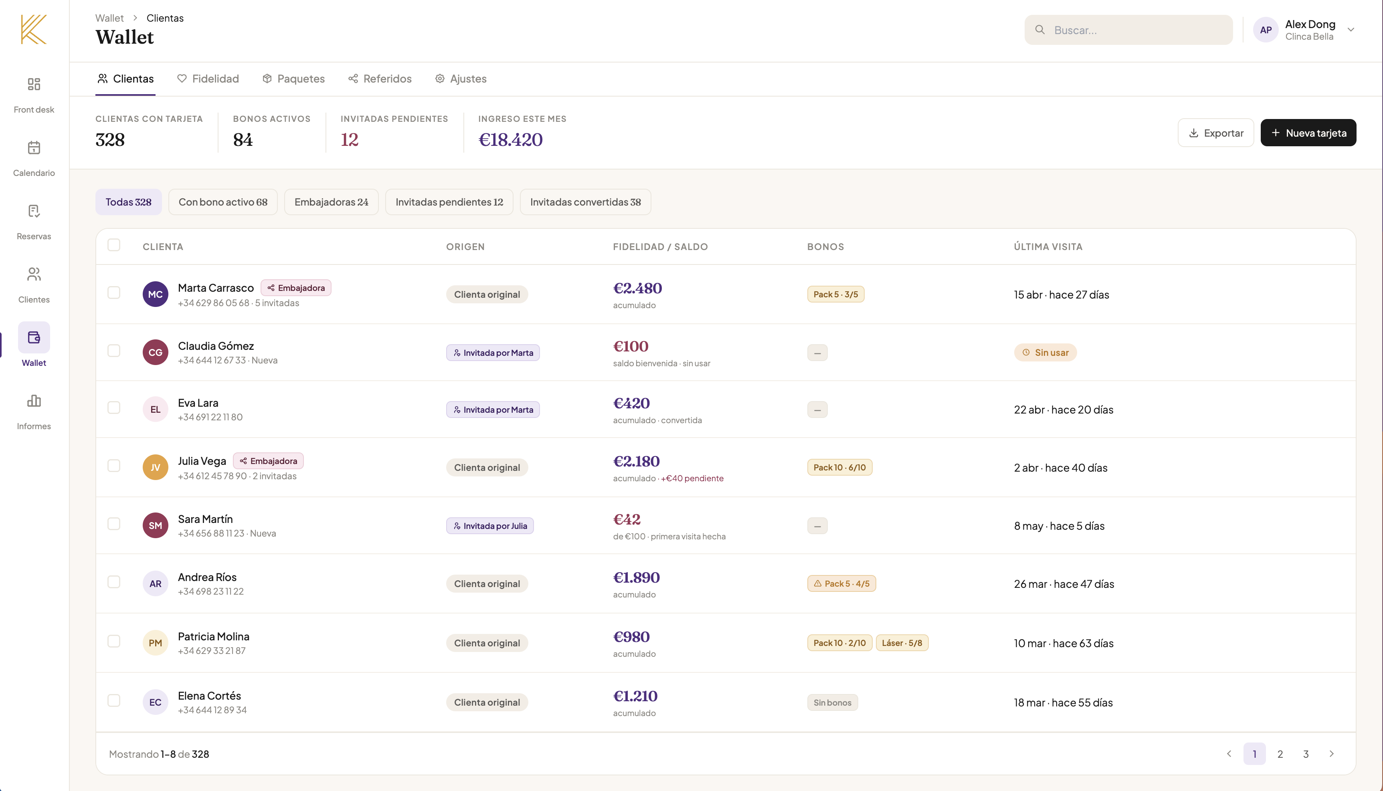Go to previous page arrow
This screenshot has height=791, width=1383.
coord(1229,753)
